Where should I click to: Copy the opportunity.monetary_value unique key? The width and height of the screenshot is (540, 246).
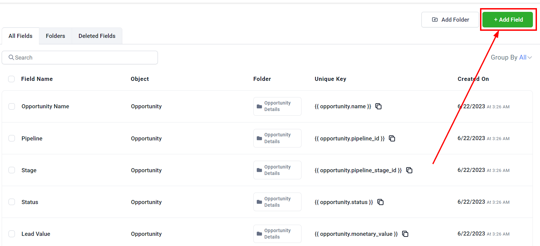(x=405, y=234)
